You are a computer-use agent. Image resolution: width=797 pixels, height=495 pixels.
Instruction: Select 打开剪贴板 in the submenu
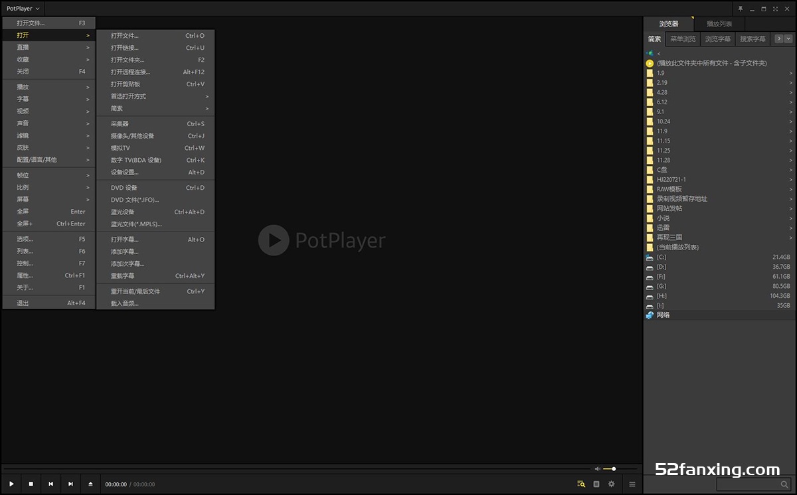tap(156, 84)
